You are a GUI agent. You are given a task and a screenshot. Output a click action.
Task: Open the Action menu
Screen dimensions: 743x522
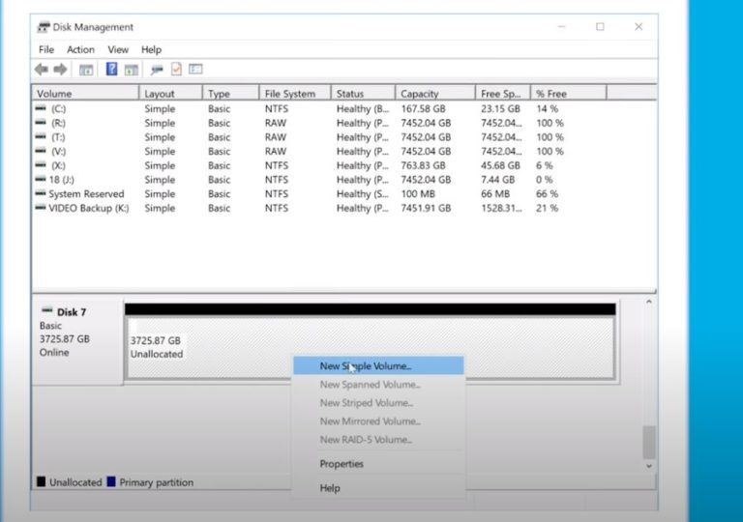[80, 49]
